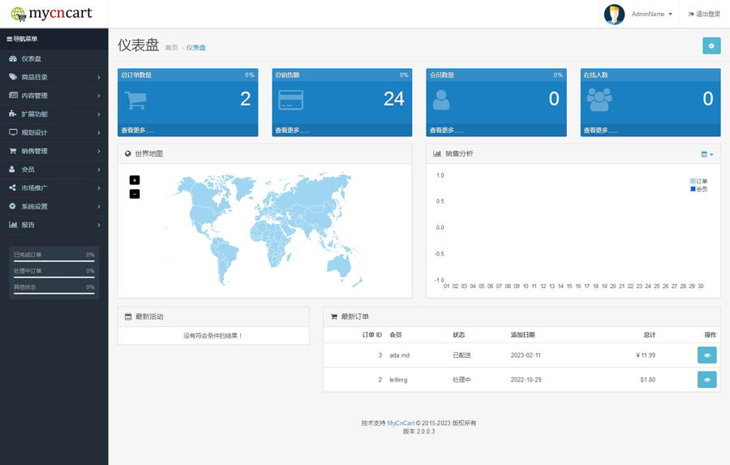Open the MyCnCart footer link
The height and width of the screenshot is (465, 730).
(x=401, y=423)
